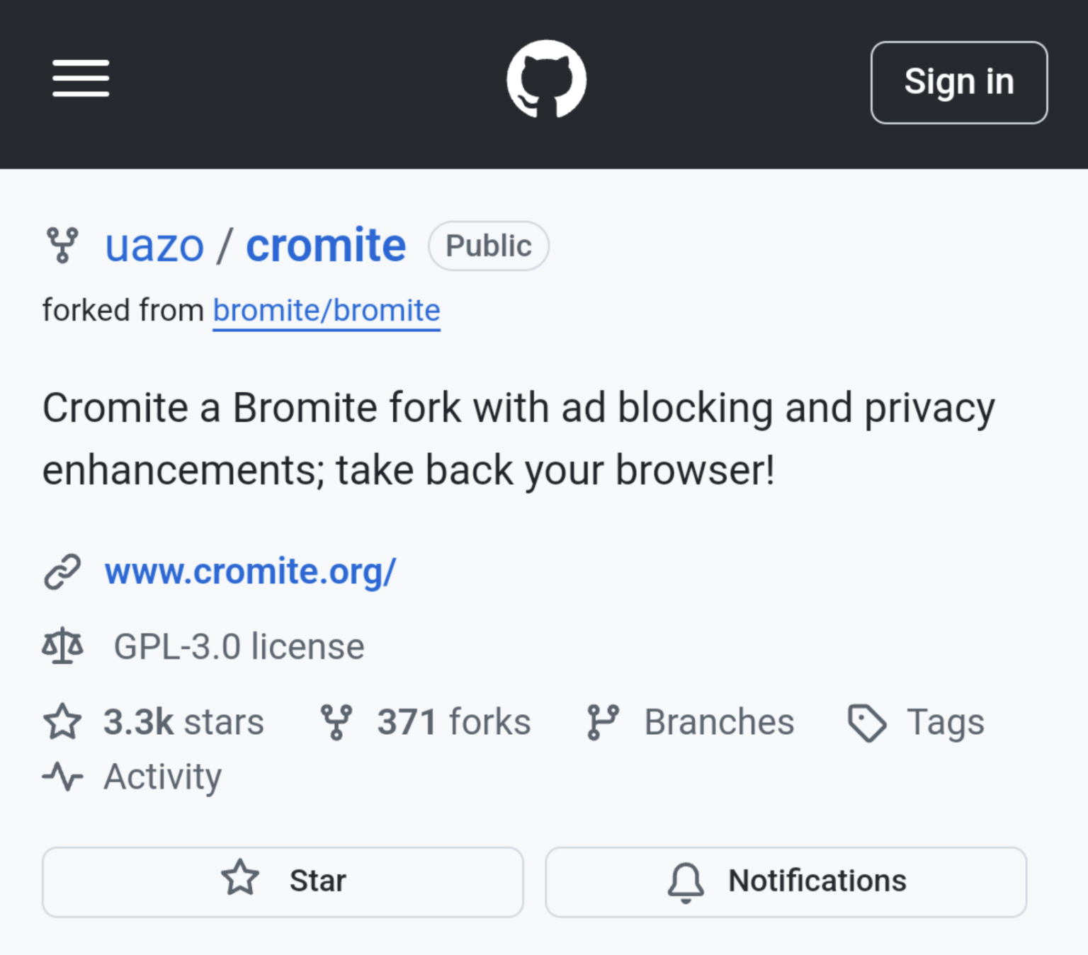Star the cromite repository
Viewport: 1088px width, 955px height.
283,881
